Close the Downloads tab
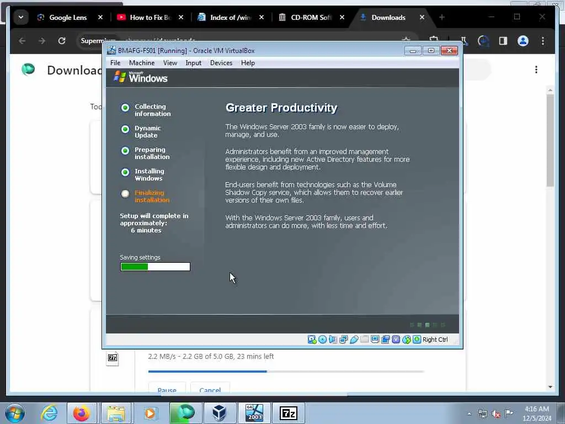Screen dimensions: 565x424 (422, 17)
